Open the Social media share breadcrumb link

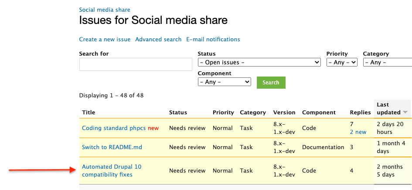coord(105,10)
